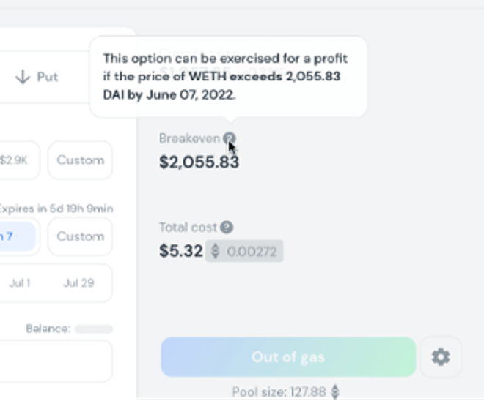Click the Total cost help icon
The image size is (484, 401).
[227, 227]
